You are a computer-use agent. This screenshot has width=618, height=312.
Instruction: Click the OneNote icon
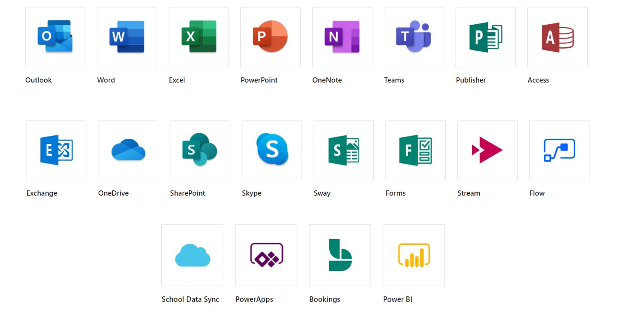pyautogui.click(x=342, y=37)
